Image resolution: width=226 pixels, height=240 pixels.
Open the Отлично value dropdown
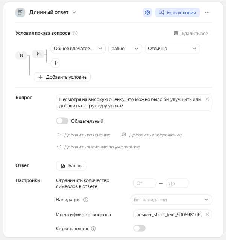pos(172,49)
